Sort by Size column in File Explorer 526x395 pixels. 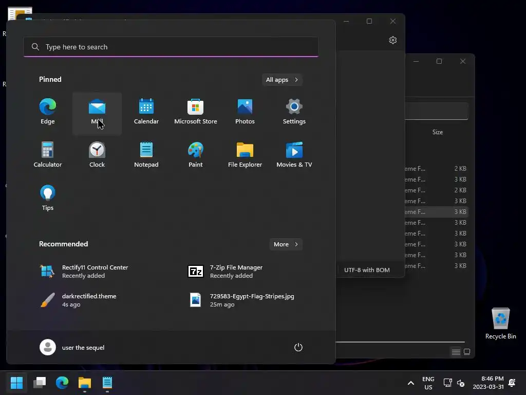coord(438,132)
